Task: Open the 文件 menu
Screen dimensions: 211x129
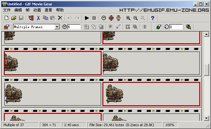Action: point(7,10)
